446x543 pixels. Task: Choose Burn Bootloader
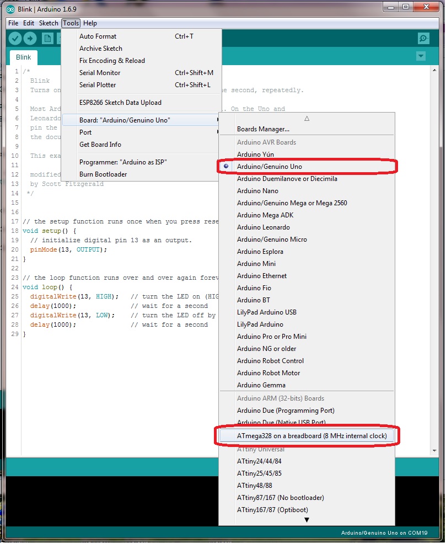[141, 174]
